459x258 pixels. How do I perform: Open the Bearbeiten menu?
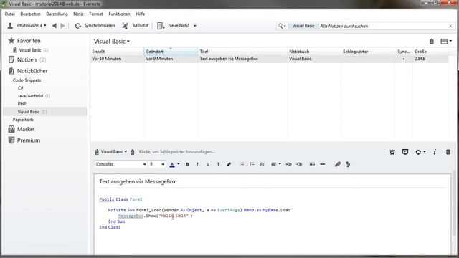pyautogui.click(x=30, y=14)
